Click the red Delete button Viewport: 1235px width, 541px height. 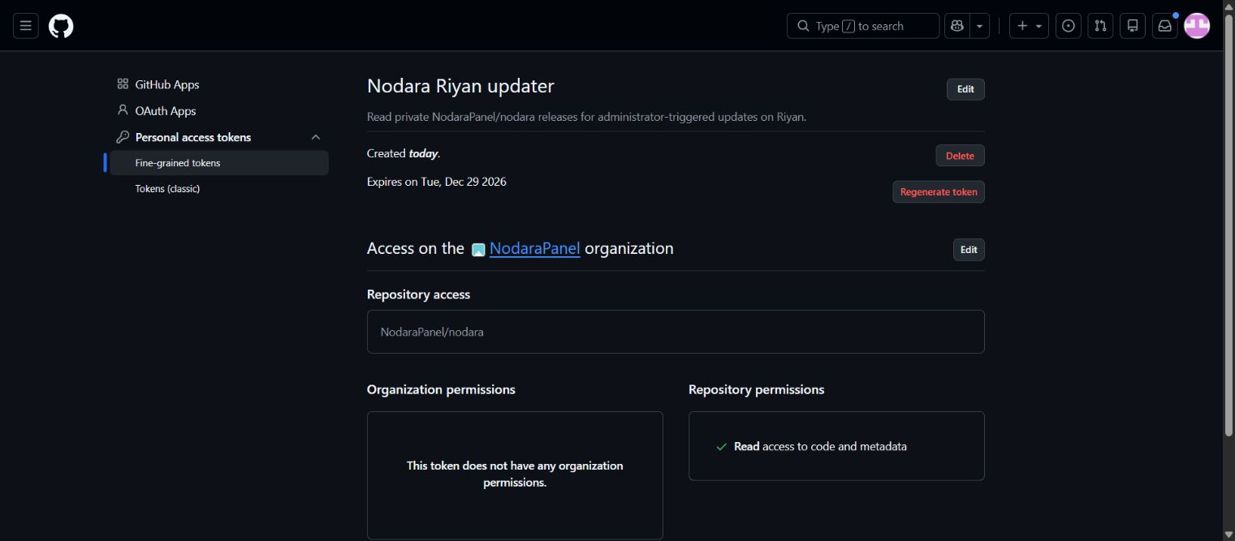[960, 156]
